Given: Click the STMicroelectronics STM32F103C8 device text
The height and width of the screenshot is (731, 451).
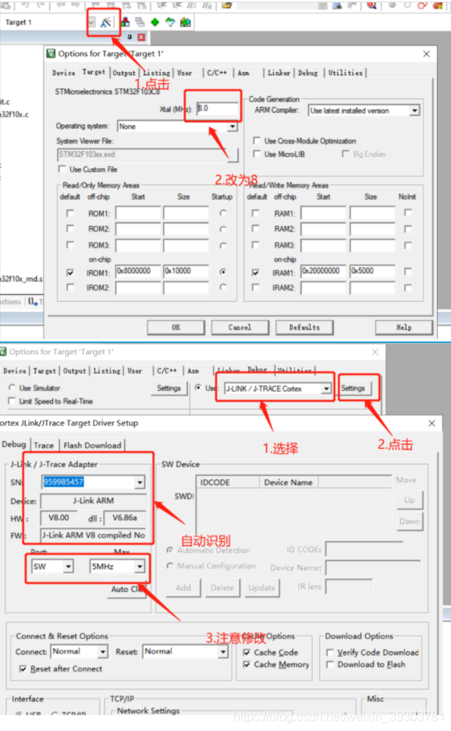Looking at the screenshot, I should coord(108,91).
